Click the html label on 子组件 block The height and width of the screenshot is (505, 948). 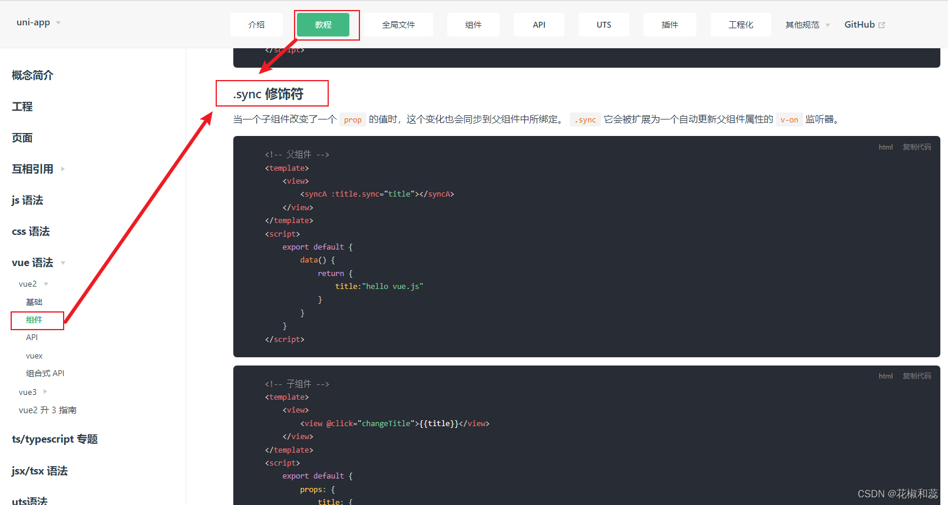[x=886, y=376]
